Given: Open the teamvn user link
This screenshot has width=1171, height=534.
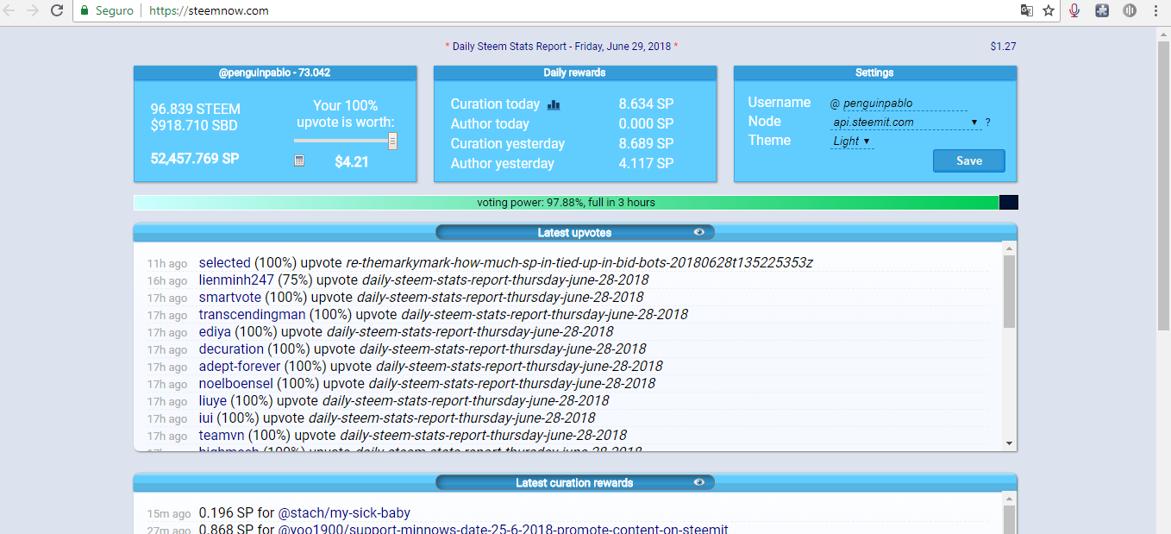Looking at the screenshot, I should tap(222, 435).
